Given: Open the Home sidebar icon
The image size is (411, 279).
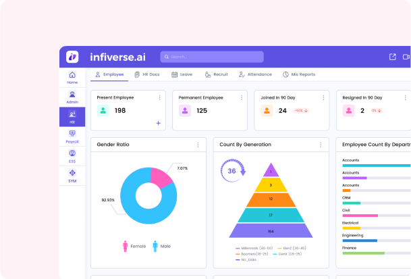Looking at the screenshot, I should [x=72, y=77].
